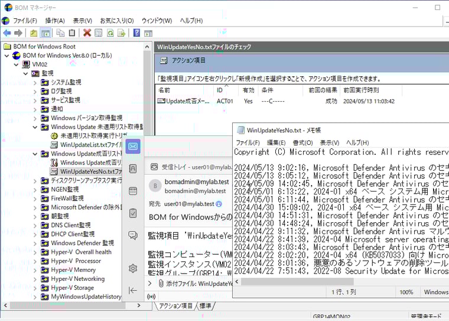Refresh the view with green refresh icon

coord(110,33)
